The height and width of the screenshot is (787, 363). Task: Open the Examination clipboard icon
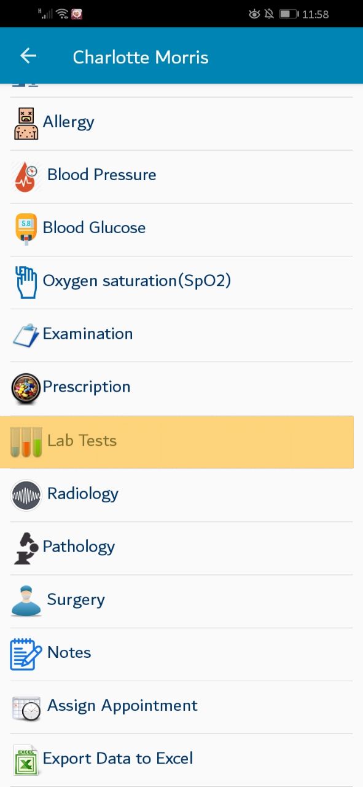[x=26, y=335]
